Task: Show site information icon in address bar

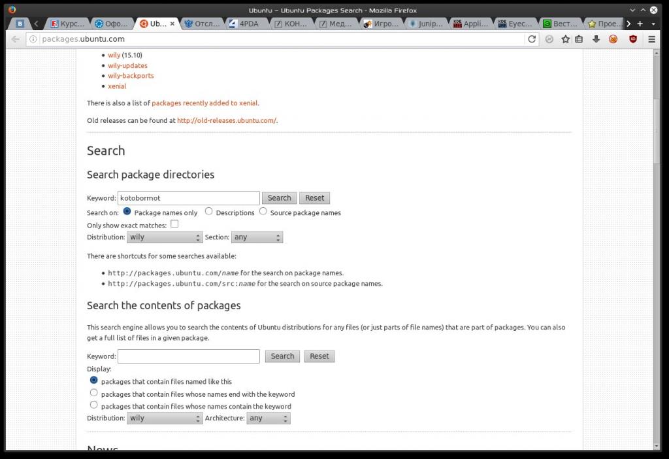Action: click(33, 39)
